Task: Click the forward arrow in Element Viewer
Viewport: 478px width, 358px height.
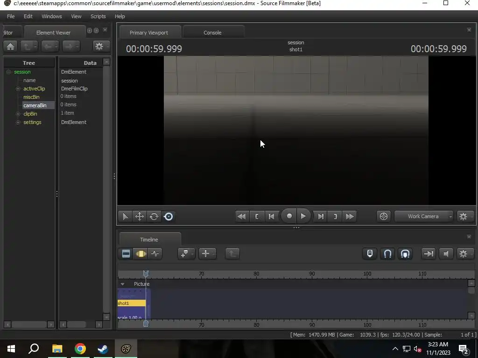Action: click(71, 46)
